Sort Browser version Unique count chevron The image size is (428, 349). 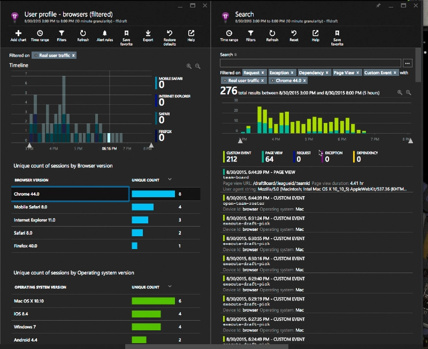[x=170, y=180]
